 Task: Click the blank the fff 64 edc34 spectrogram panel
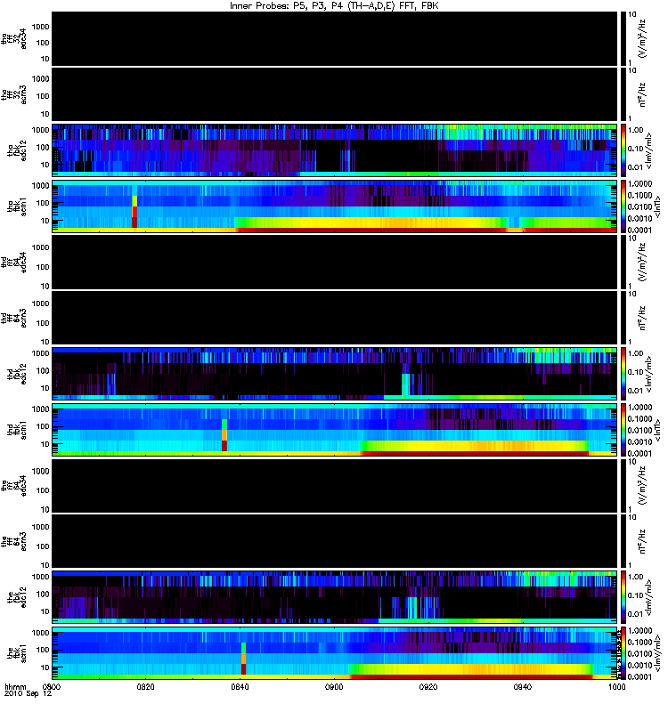coord(334,486)
